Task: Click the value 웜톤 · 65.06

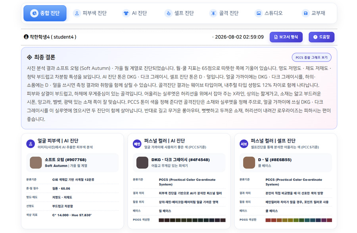Action: (61, 189)
